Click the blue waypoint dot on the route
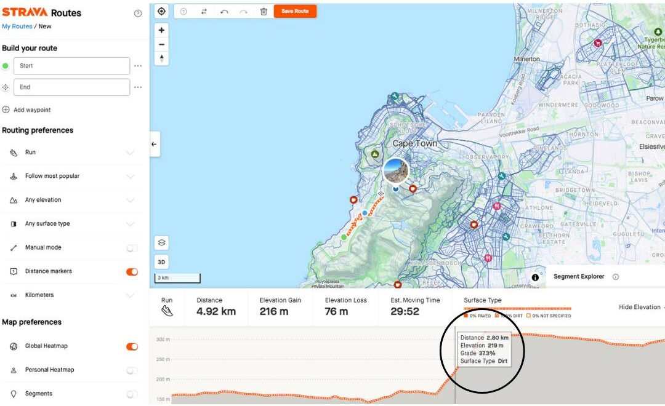 point(365,213)
